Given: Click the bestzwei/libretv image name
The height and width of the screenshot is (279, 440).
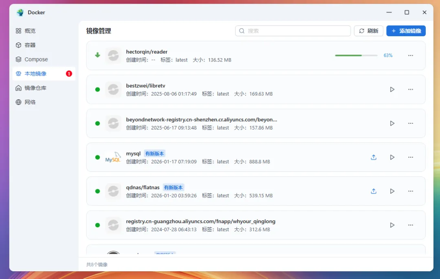Looking at the screenshot, I should pos(145,86).
